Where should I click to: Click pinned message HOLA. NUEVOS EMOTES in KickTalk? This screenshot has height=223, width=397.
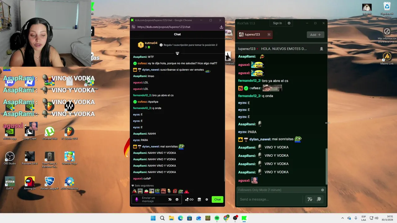[x=284, y=49]
